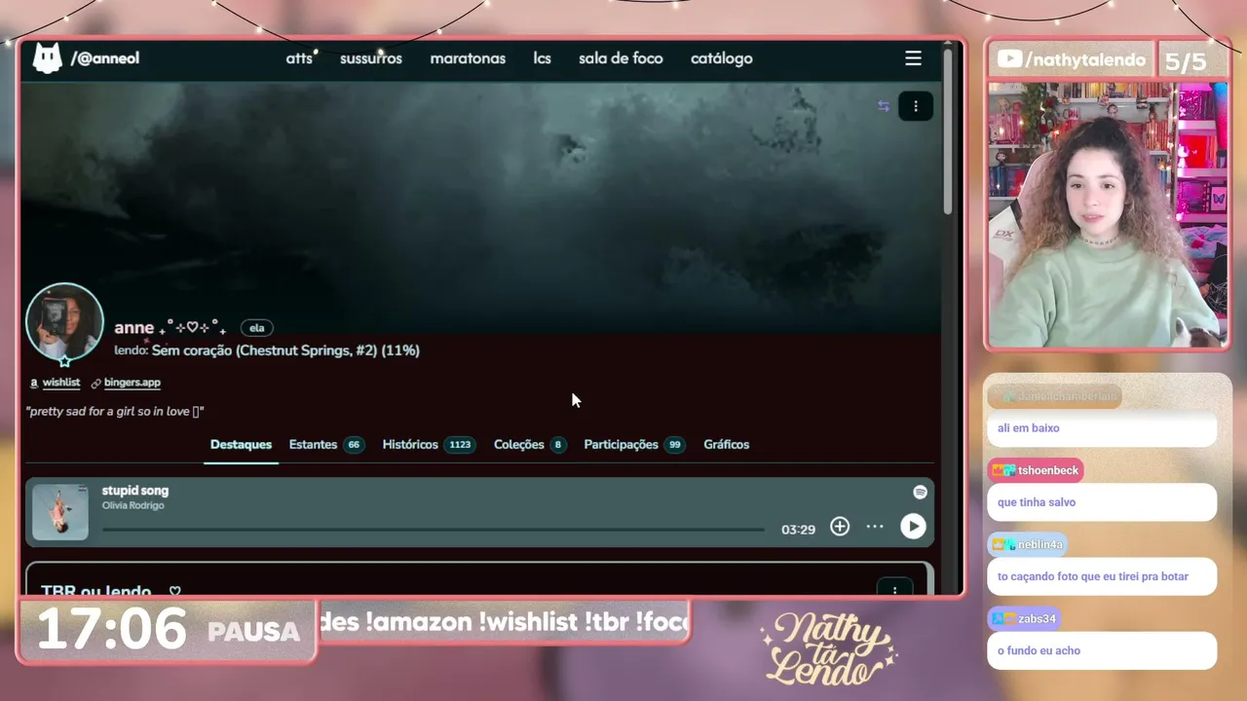
Task: Click anne's profile avatar picture
Action: 64,321
